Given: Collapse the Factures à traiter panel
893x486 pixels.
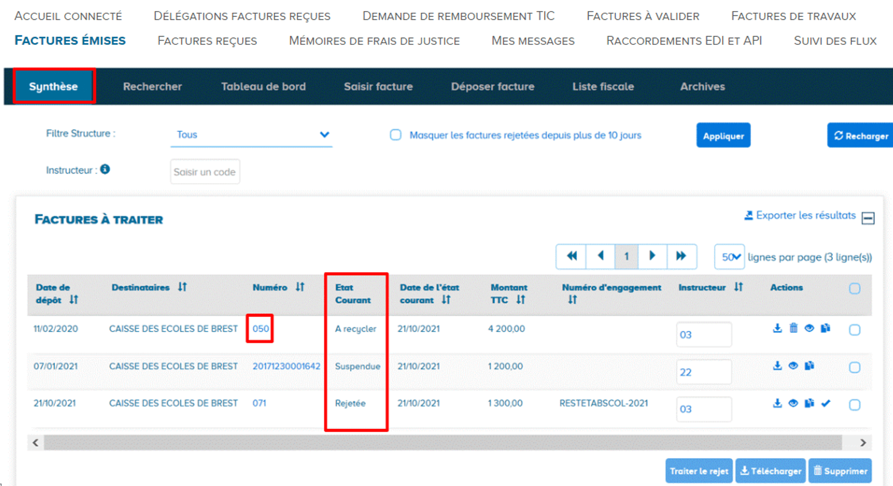Looking at the screenshot, I should coord(868,218).
